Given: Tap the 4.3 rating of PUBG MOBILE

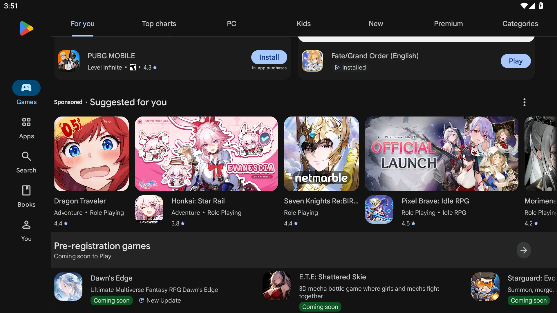Looking at the screenshot, I should 150,68.
